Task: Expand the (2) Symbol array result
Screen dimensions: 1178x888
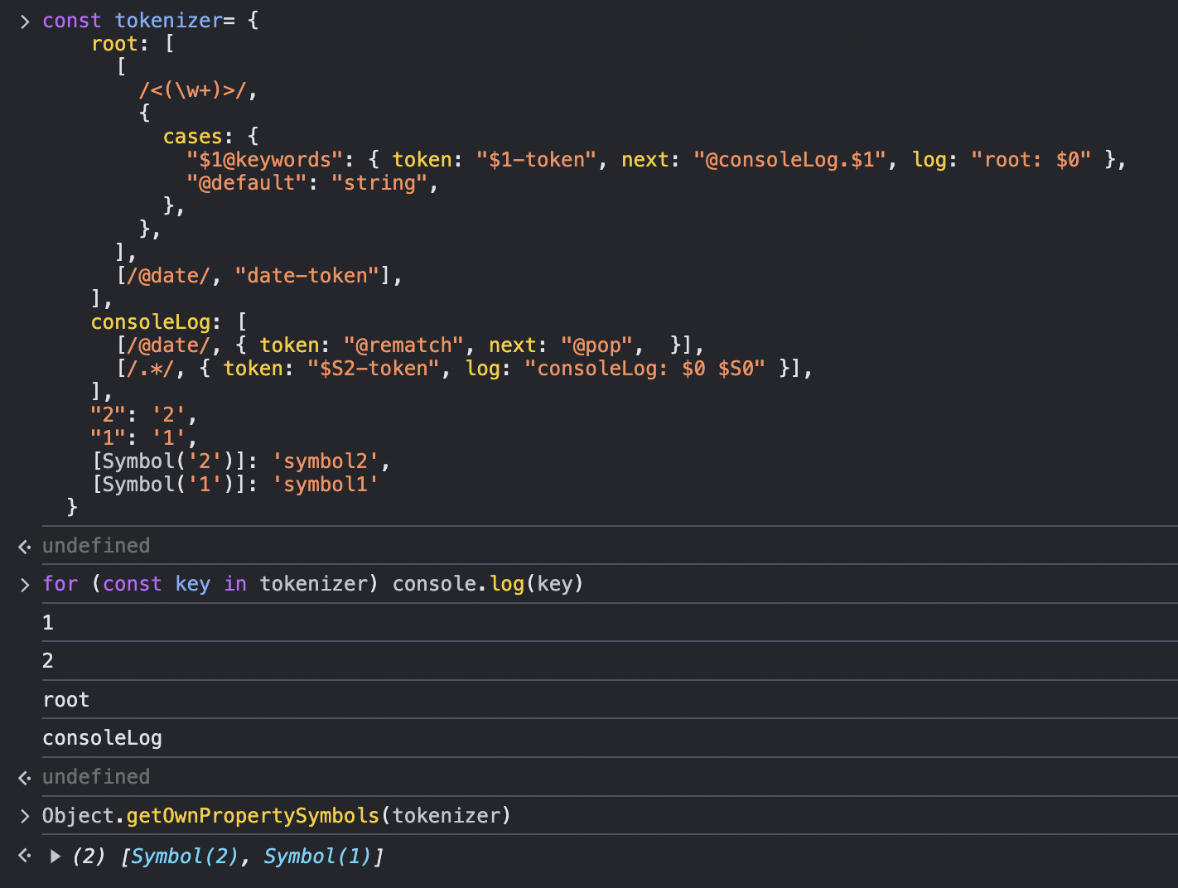Action: pyautogui.click(x=56, y=857)
